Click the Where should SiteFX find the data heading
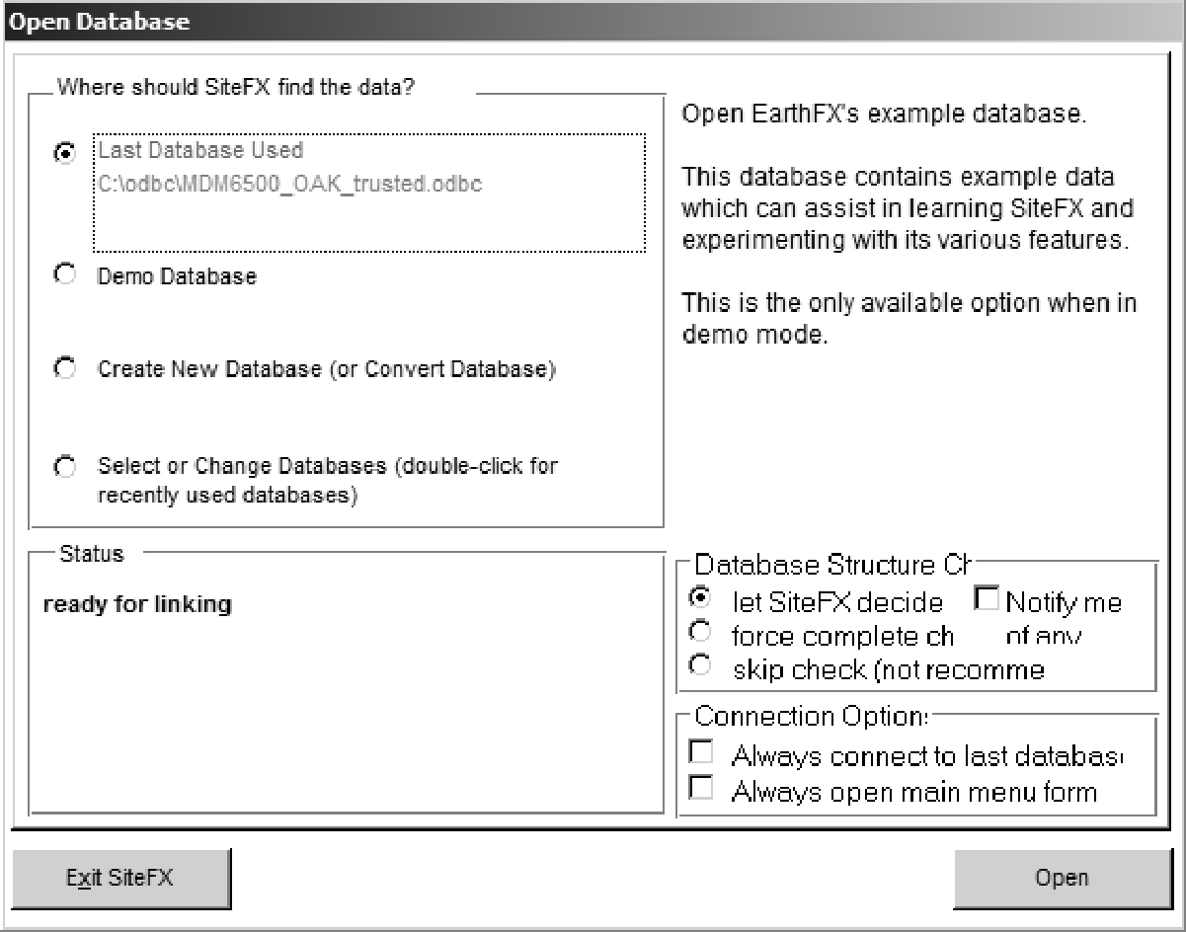 tap(236, 86)
